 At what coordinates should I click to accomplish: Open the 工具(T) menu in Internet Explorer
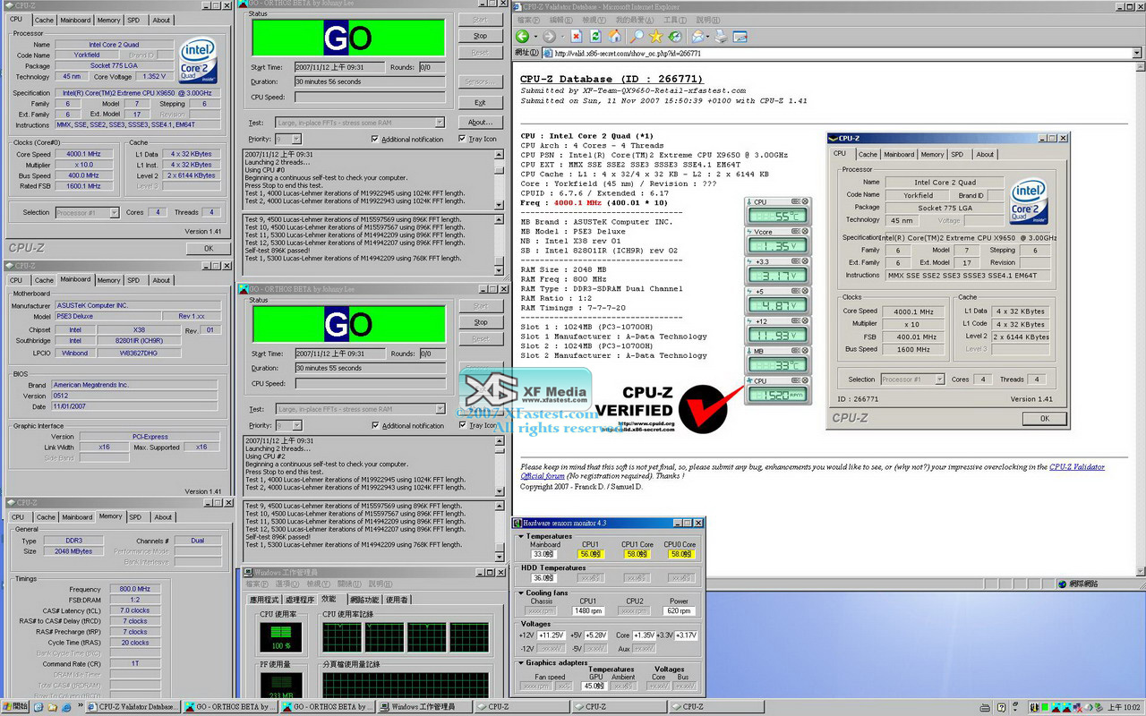pyautogui.click(x=677, y=20)
